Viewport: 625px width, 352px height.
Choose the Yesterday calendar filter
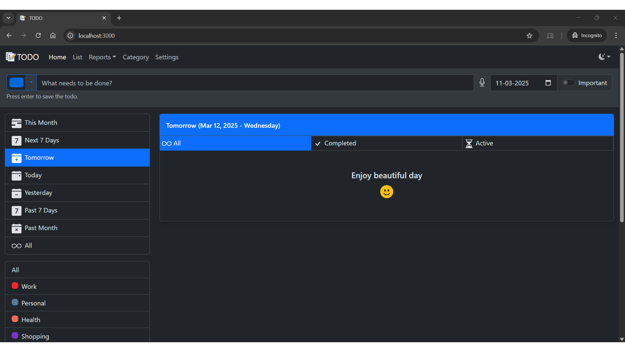pos(77,193)
